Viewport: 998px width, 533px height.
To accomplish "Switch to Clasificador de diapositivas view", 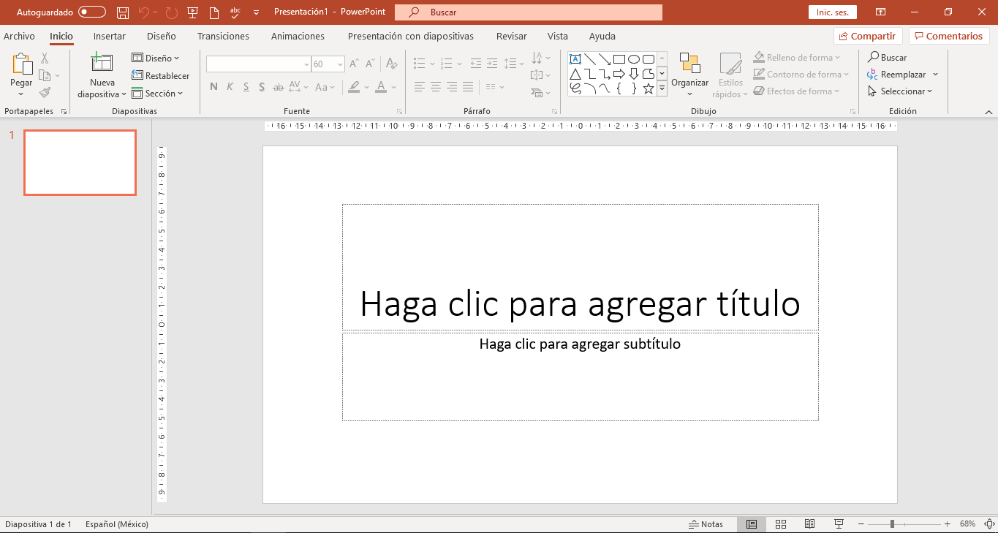I will pyautogui.click(x=780, y=523).
